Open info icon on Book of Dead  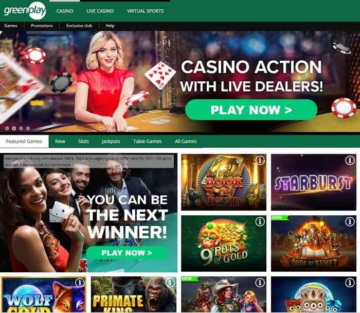(260, 160)
